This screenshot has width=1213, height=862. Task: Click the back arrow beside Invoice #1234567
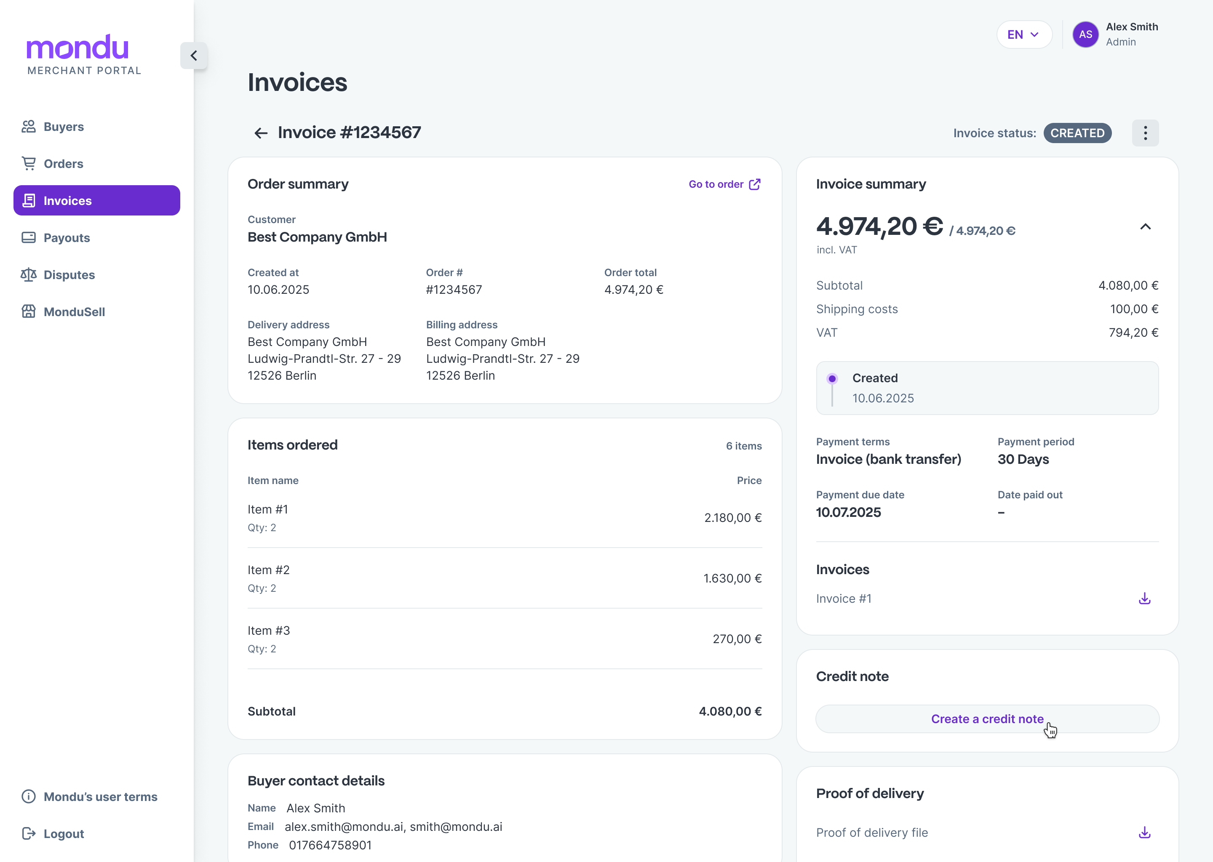[x=260, y=133]
